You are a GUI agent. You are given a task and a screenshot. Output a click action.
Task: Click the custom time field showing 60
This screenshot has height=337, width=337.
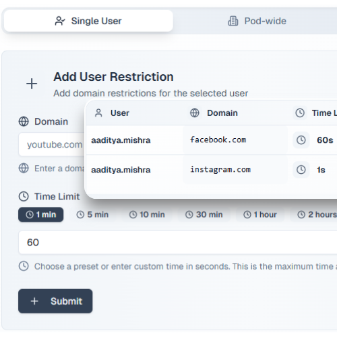pyautogui.click(x=178, y=243)
